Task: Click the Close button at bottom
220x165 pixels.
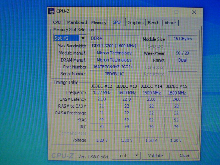Action: click(x=185, y=155)
